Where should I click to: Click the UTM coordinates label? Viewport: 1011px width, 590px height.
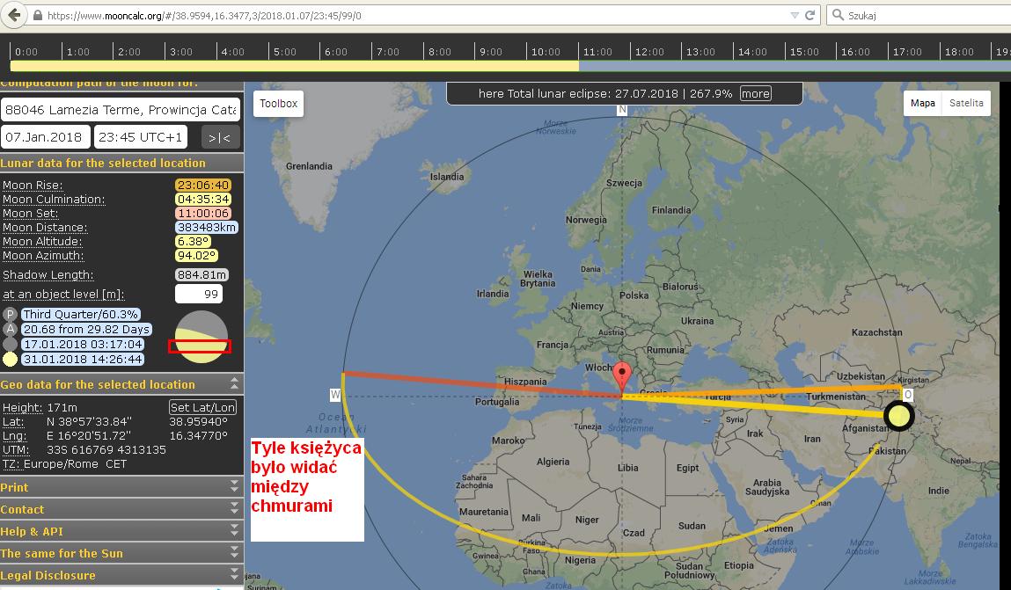coord(16,449)
